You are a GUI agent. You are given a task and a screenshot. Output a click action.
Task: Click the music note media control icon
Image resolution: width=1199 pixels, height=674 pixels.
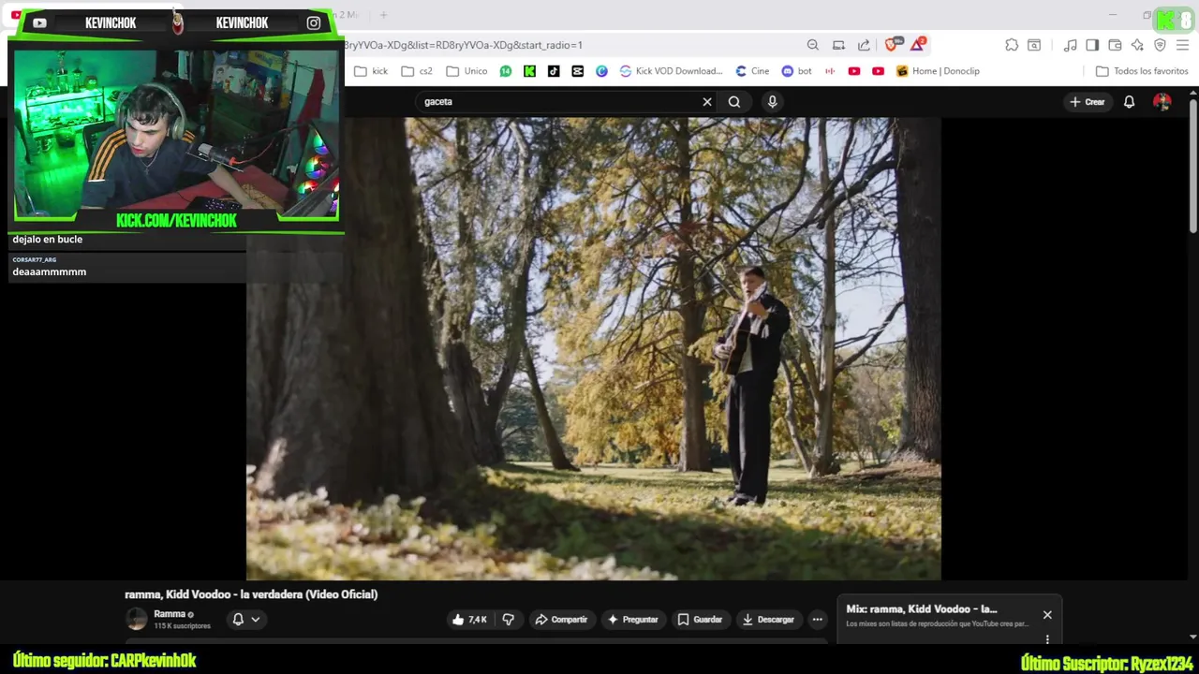click(1070, 45)
